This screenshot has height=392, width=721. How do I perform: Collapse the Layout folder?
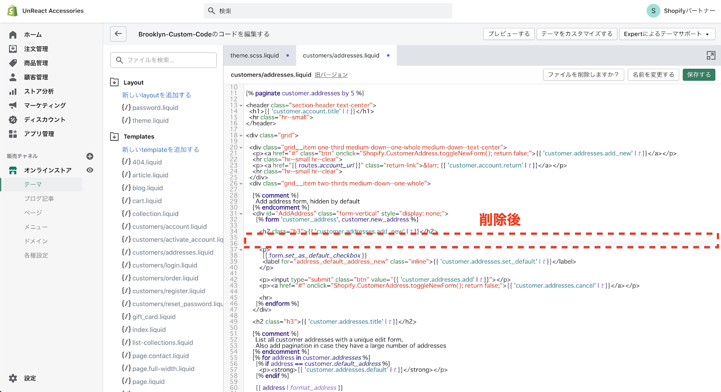(114, 82)
